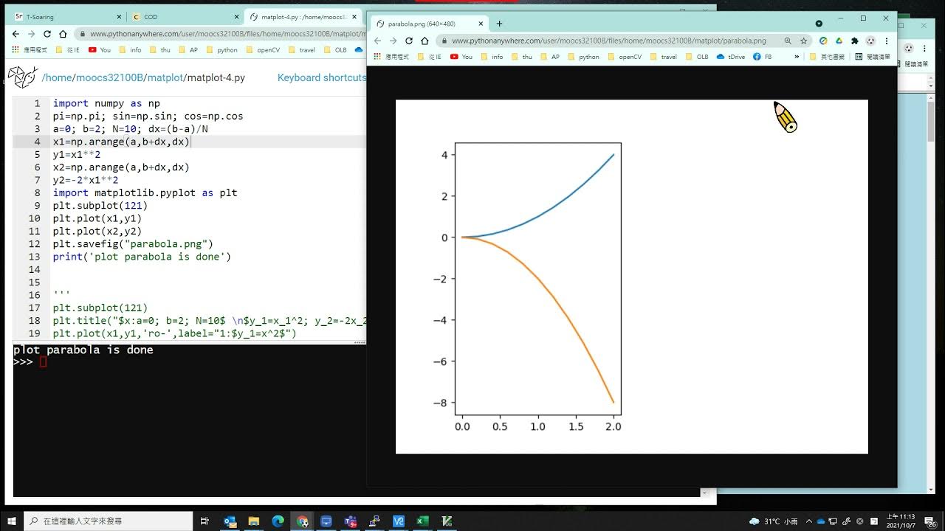Place cursor on the plt.savefig("parabola.png") line
Viewport: 945px width, 531px height.
click(133, 244)
